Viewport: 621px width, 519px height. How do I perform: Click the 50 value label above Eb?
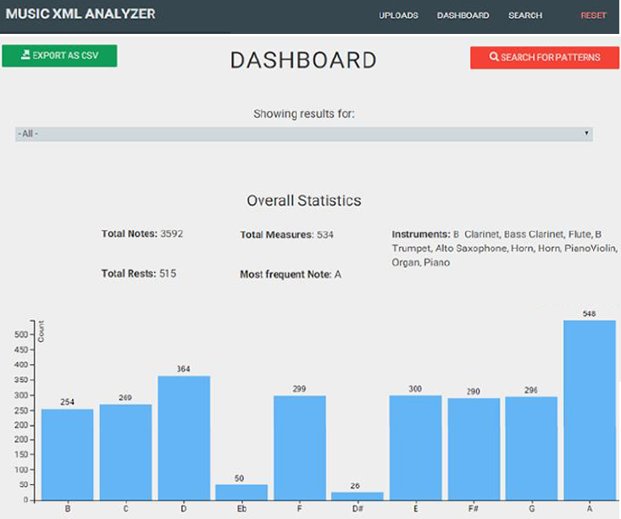coord(239,478)
